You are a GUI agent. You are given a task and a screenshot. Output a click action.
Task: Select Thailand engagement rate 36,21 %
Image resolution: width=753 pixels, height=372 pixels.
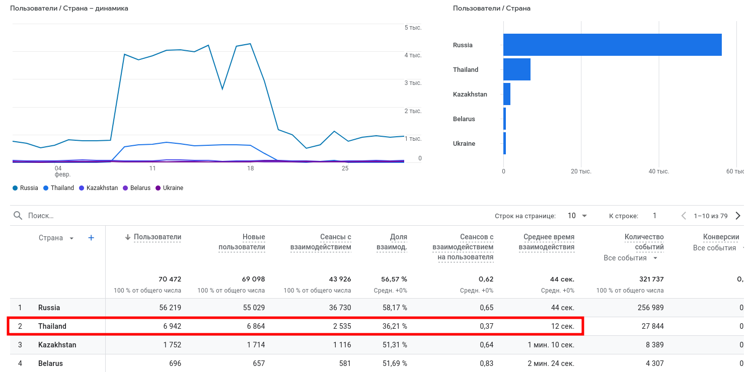point(395,326)
